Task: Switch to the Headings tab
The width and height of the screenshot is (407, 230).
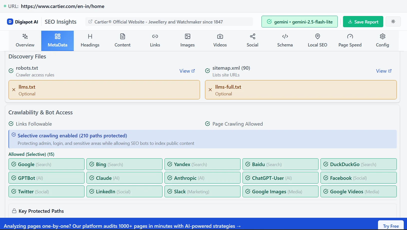Action: (90, 41)
